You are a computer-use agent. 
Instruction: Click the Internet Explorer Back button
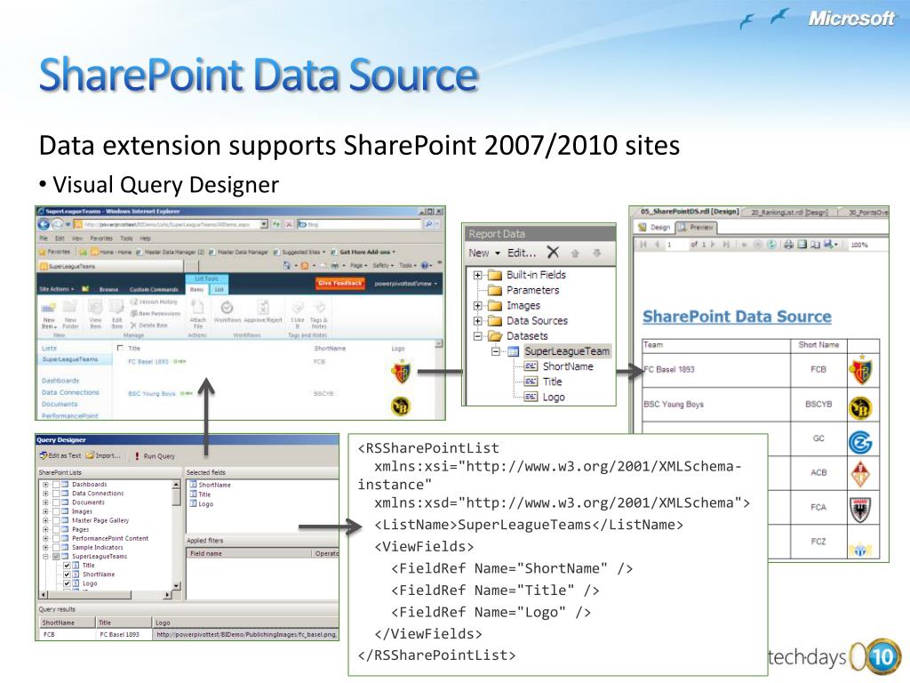tap(44, 224)
